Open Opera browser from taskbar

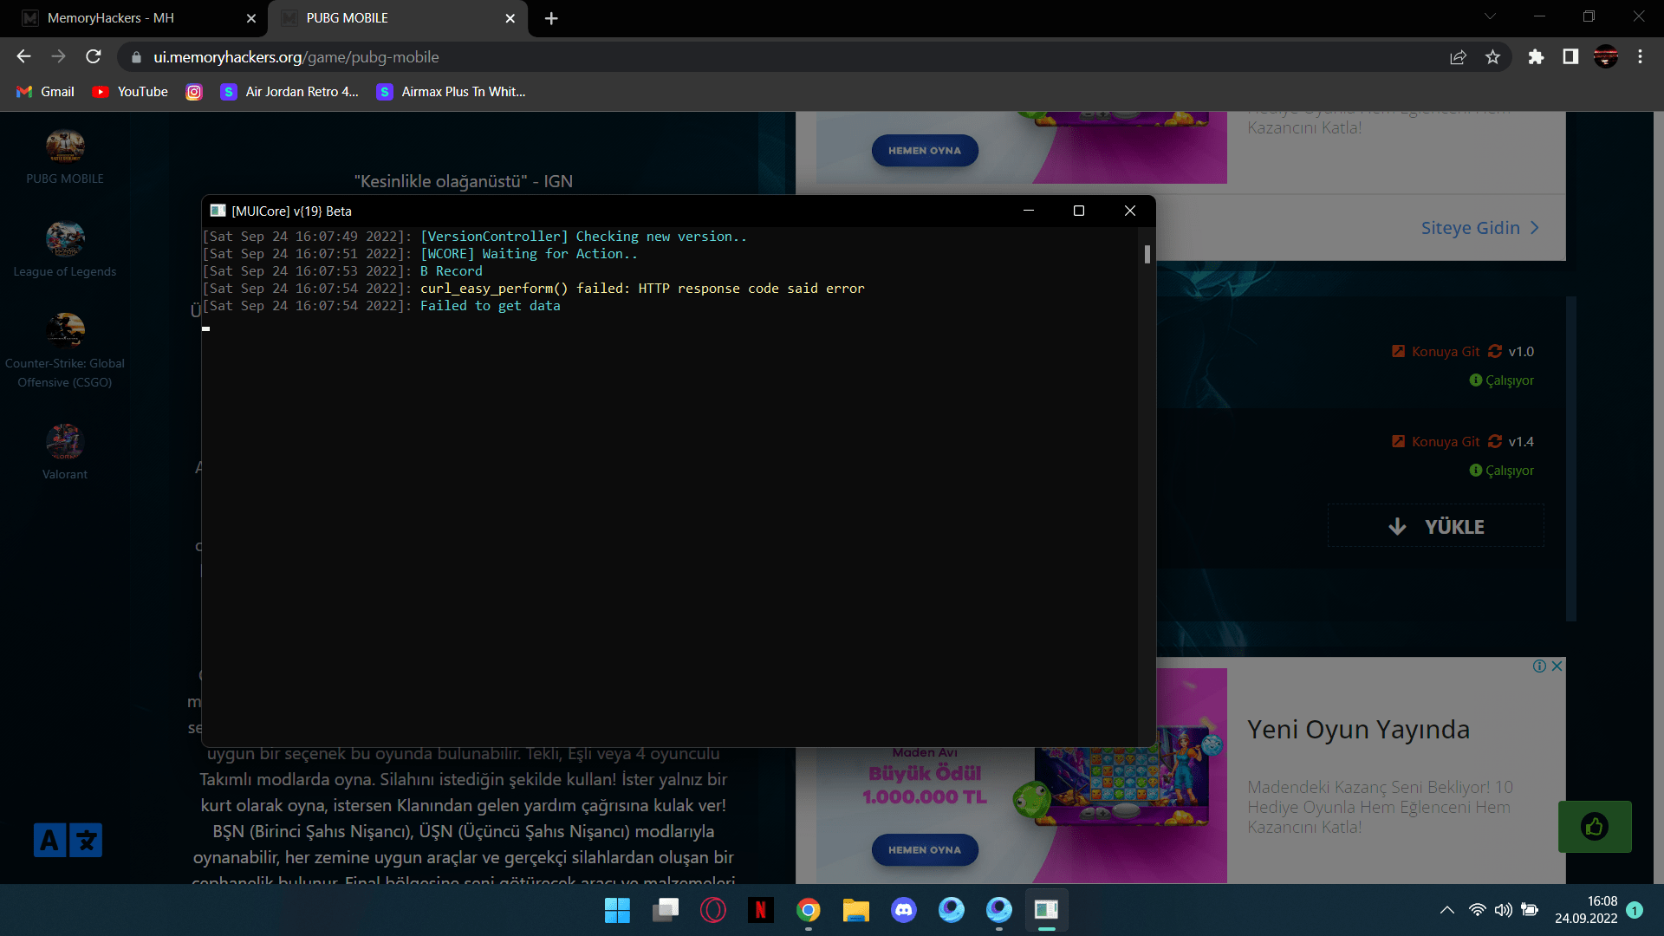point(712,910)
